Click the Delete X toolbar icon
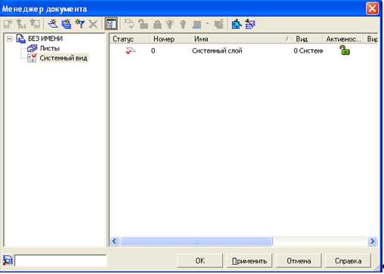Viewport: 384px width, 274px height. pyautogui.click(x=93, y=24)
